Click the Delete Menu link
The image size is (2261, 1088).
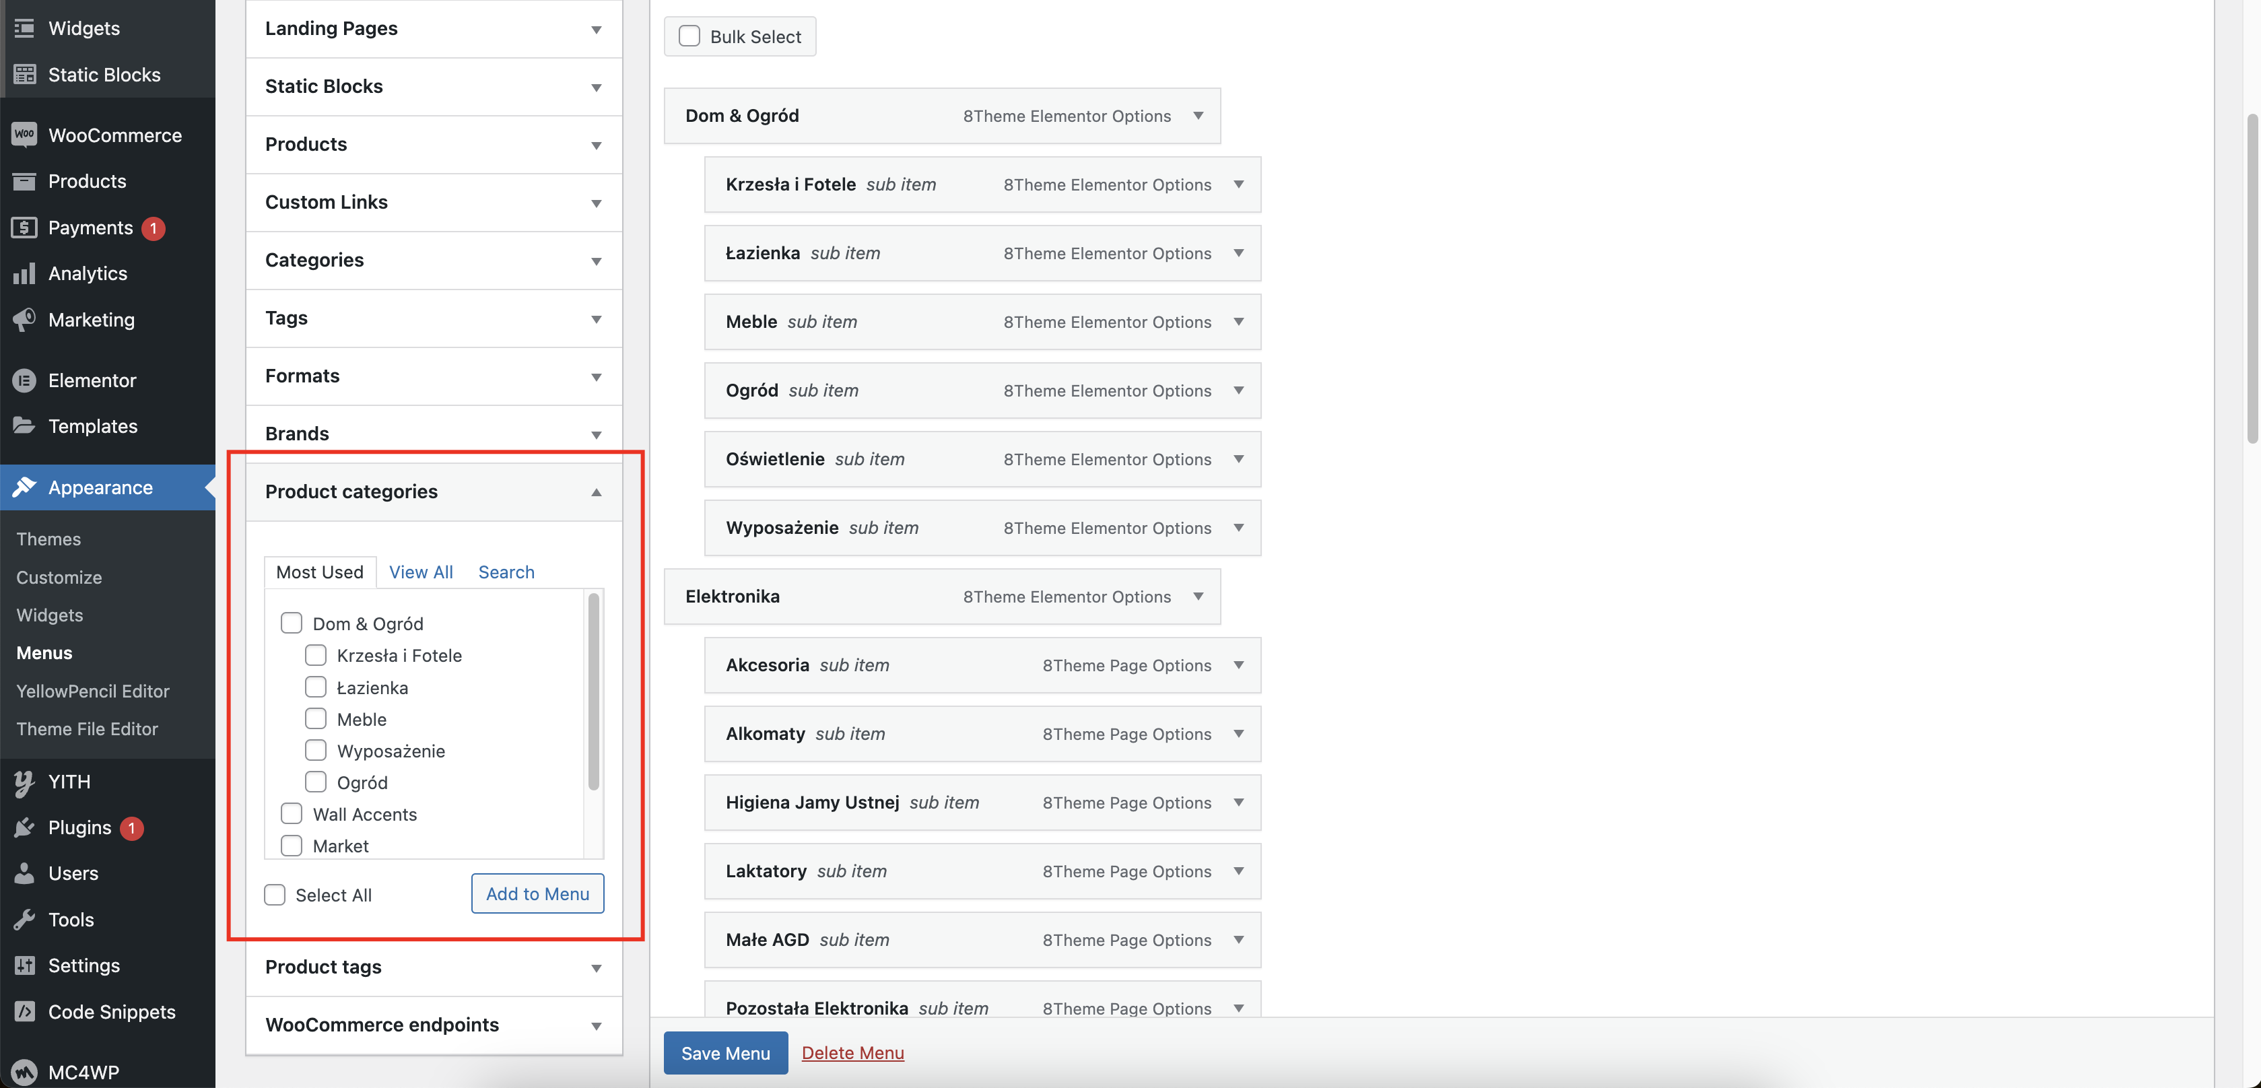tap(852, 1052)
